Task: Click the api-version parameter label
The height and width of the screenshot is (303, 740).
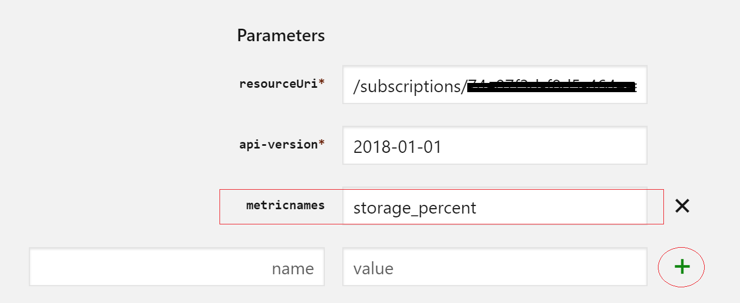Action: click(279, 145)
